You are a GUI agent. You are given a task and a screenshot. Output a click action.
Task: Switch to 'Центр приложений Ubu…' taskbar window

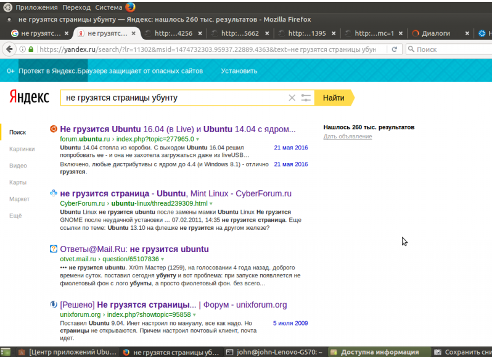68,352
